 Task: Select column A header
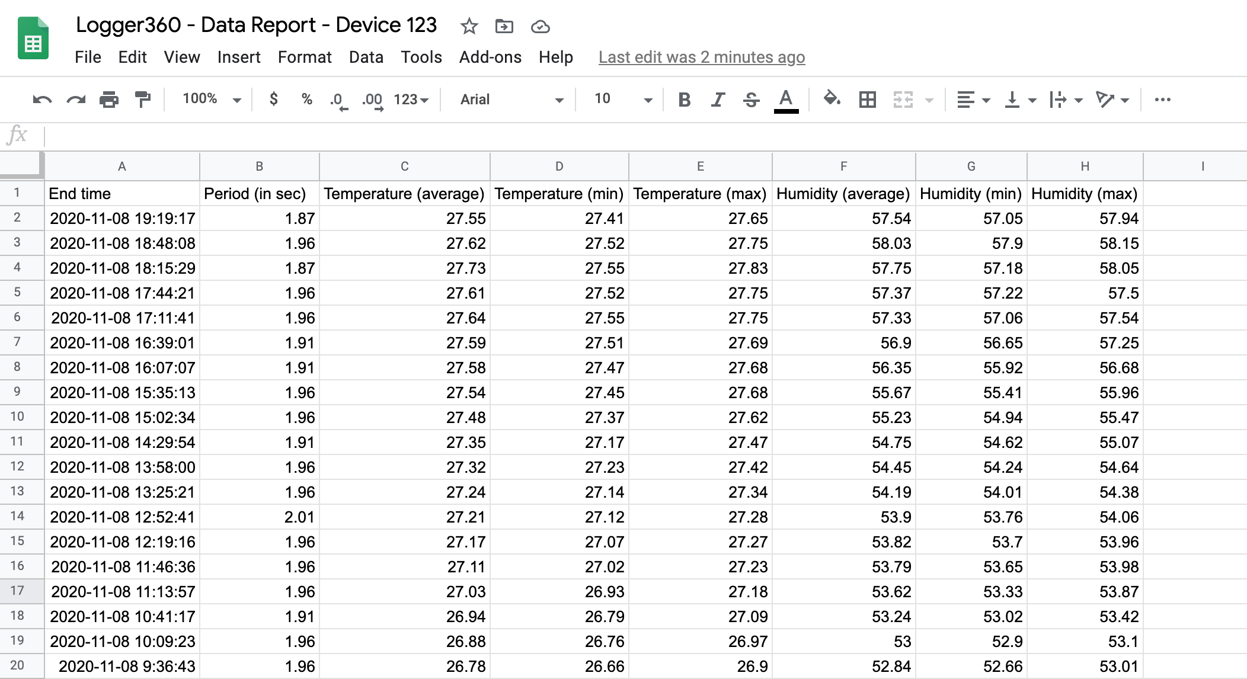pyautogui.click(x=122, y=166)
